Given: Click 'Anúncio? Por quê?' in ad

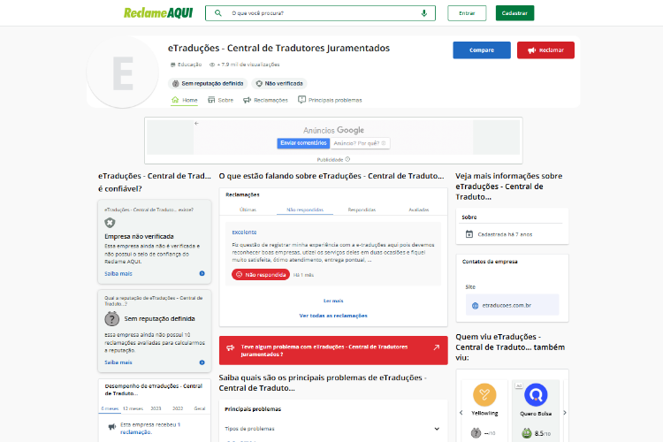Looking at the screenshot, I should [x=360, y=143].
